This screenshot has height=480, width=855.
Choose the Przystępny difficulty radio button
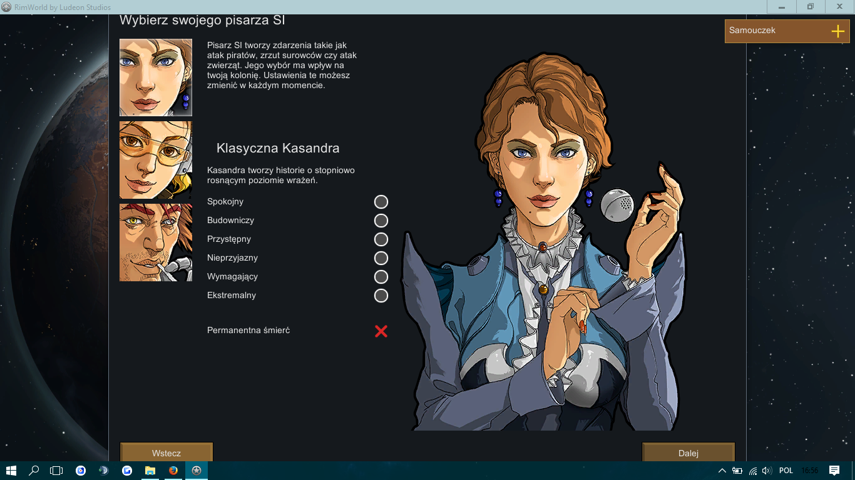(x=381, y=239)
